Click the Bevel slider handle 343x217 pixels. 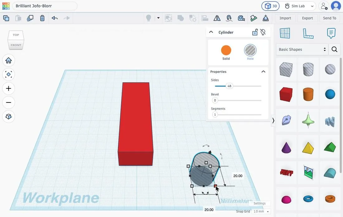215,101
